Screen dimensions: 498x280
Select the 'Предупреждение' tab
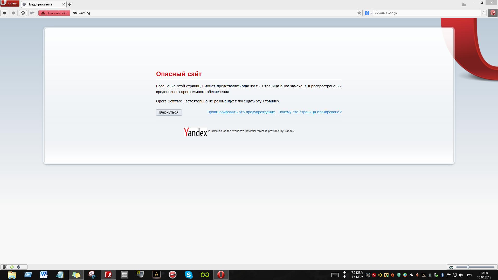(x=40, y=4)
